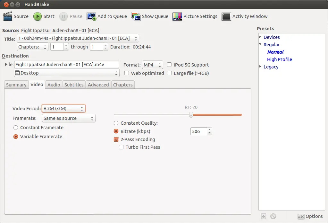The width and height of the screenshot is (328, 223).
Task: Select Constant Quality radio button
Action: tap(116, 123)
